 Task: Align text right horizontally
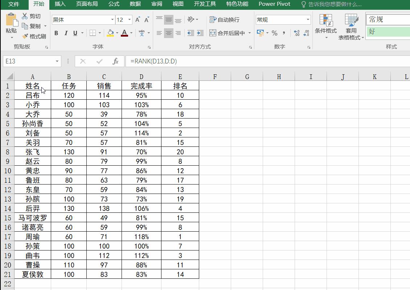[x=178, y=33]
